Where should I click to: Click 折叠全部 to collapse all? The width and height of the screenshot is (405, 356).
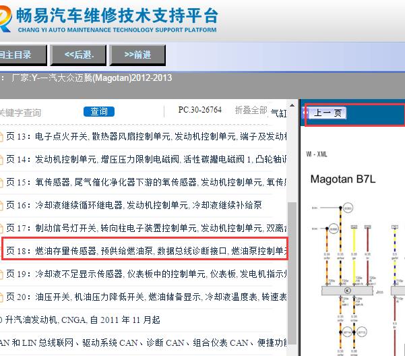coord(251,111)
